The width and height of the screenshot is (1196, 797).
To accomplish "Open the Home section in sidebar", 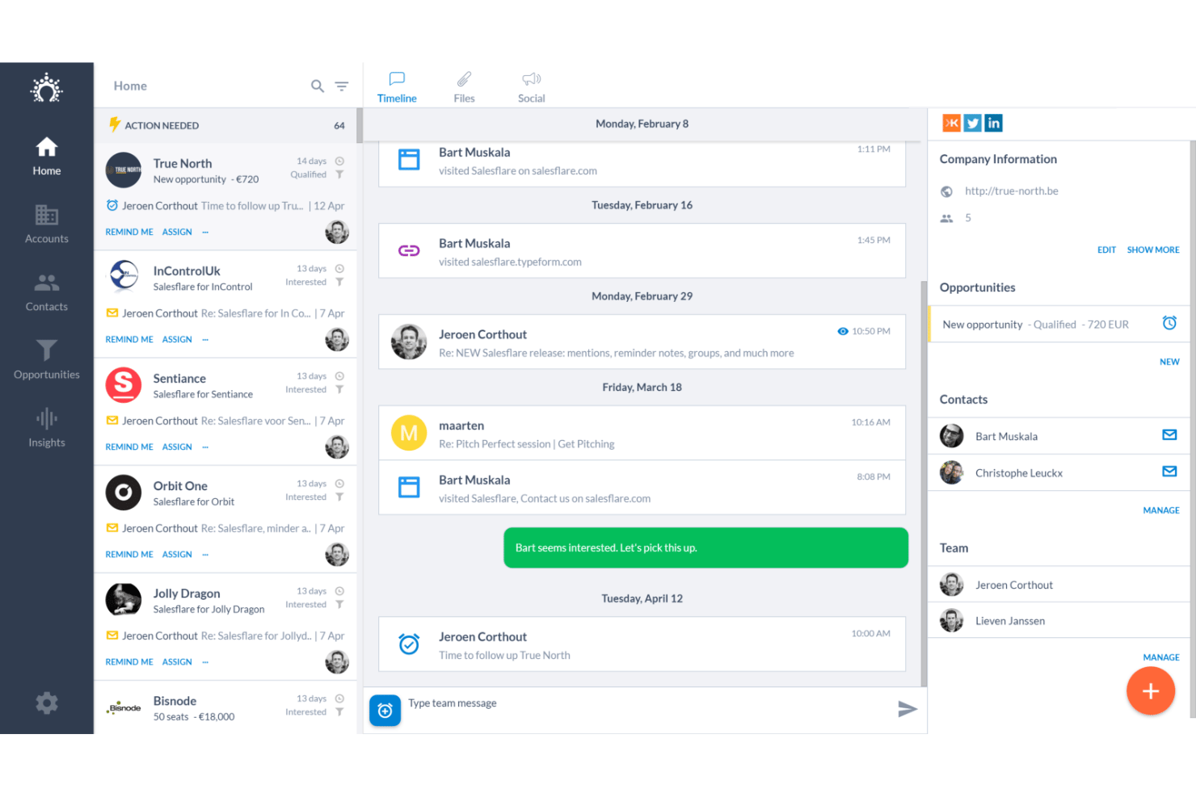I will [x=47, y=157].
